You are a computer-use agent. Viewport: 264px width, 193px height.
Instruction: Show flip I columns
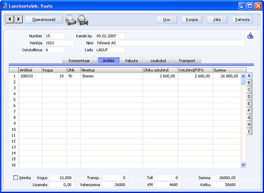click(x=249, y=131)
